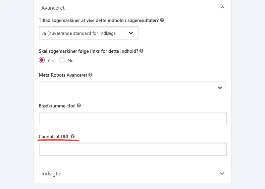Open the Meta Robots Avanceret dropdown
The height and width of the screenshot is (189, 265).
[132, 88]
